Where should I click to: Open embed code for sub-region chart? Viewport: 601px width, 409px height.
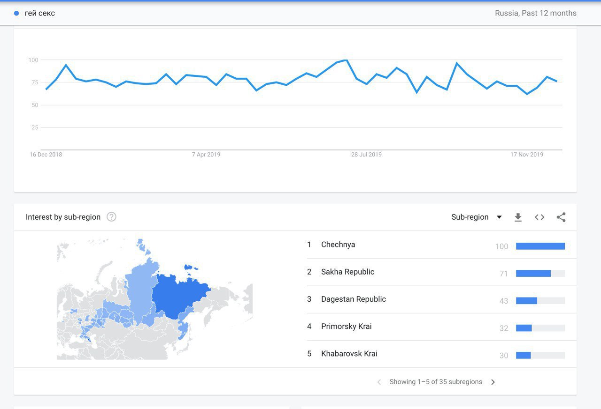coord(539,217)
